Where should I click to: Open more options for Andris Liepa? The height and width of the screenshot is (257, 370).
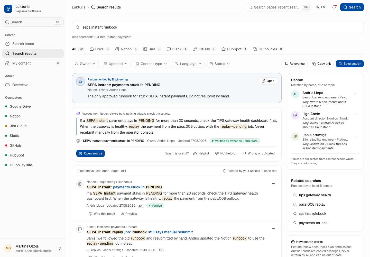point(356,94)
